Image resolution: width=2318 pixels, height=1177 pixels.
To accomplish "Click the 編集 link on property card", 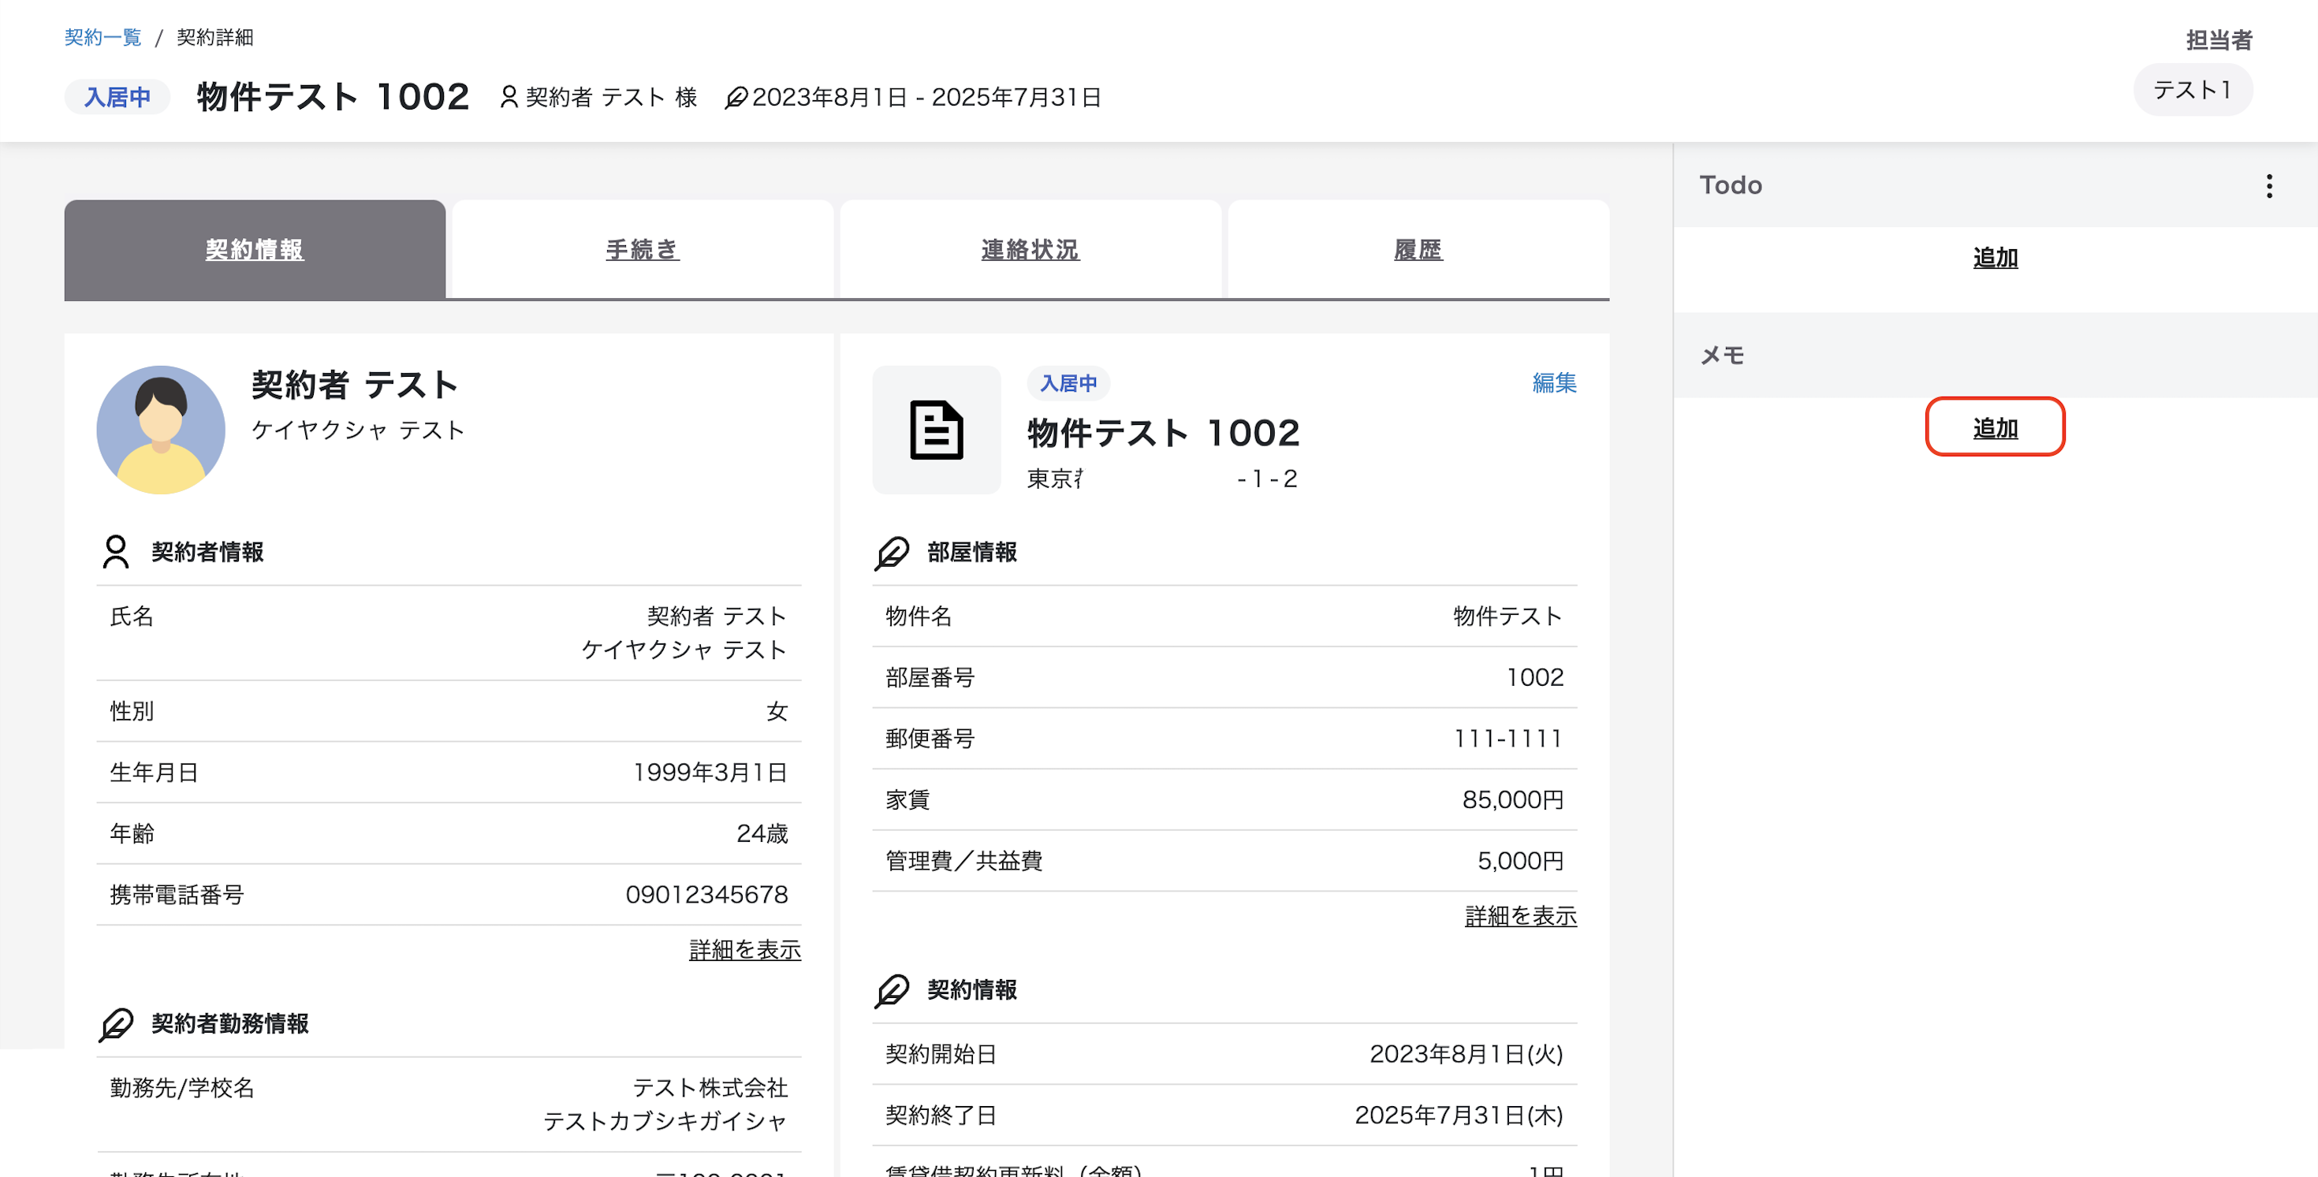I will (x=1554, y=382).
